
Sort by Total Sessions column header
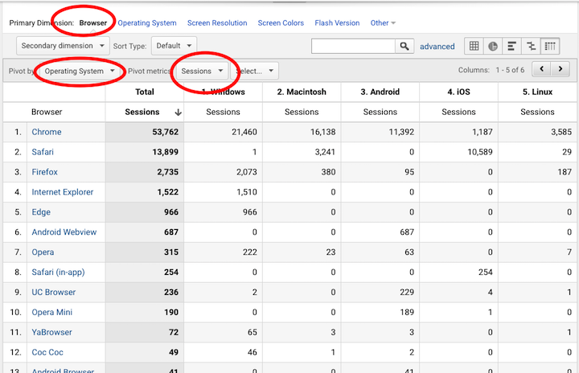(x=142, y=112)
